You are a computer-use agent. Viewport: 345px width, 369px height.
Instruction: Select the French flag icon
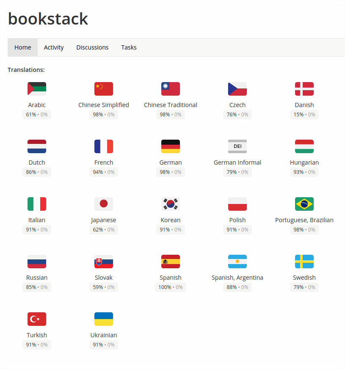point(104,146)
